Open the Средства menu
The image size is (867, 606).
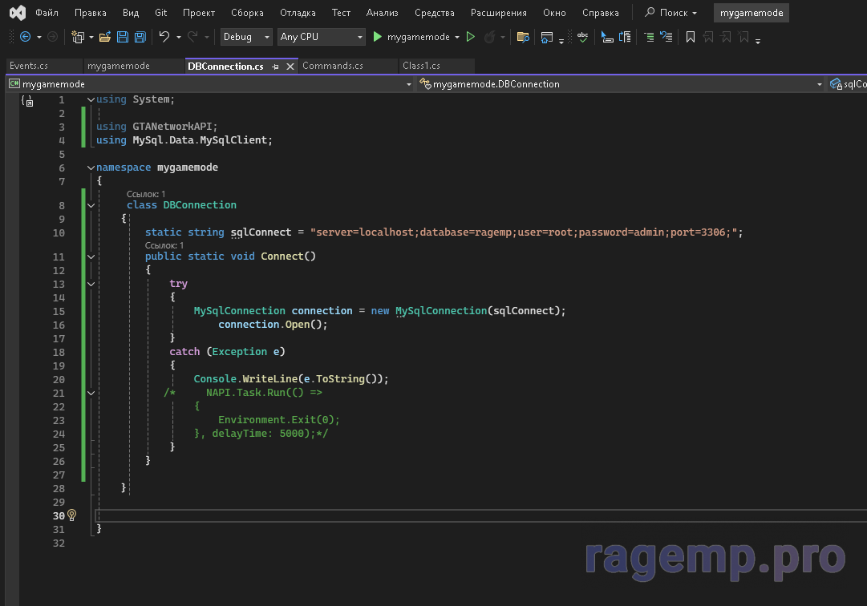[434, 13]
